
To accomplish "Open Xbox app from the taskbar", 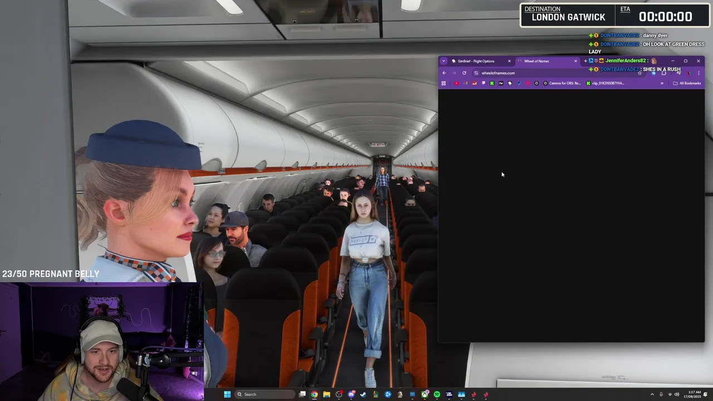I will [425, 394].
